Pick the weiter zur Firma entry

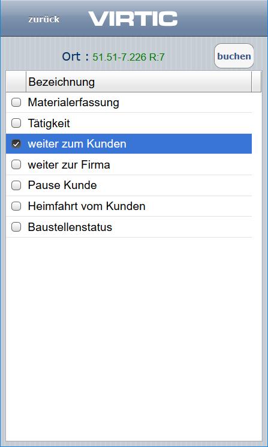(x=69, y=165)
